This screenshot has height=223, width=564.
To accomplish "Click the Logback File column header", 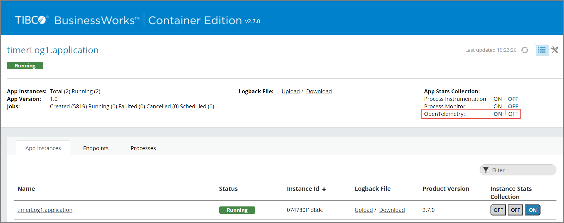I will click(373, 189).
